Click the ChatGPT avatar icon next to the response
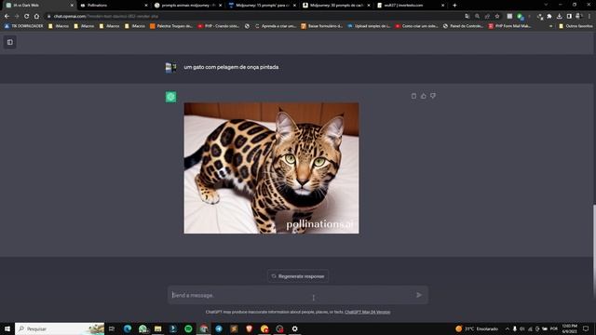The height and width of the screenshot is (335, 596). [170, 97]
